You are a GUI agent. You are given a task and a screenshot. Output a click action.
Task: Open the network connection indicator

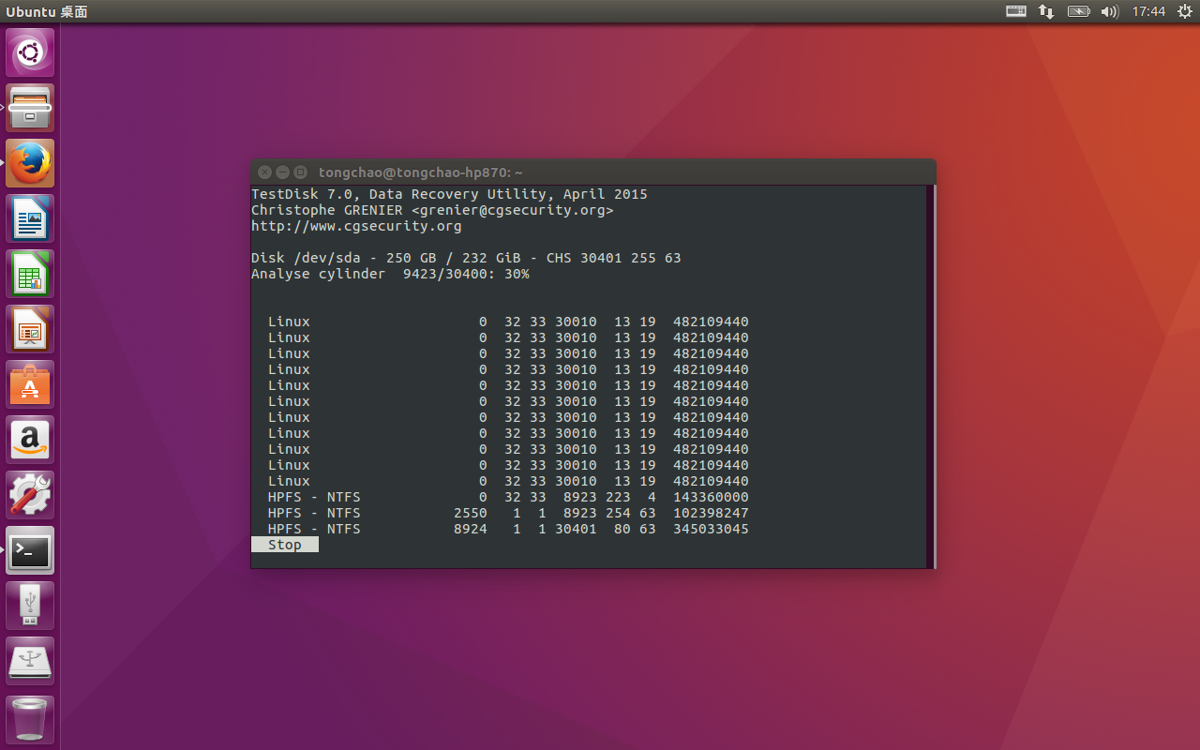click(x=1046, y=11)
